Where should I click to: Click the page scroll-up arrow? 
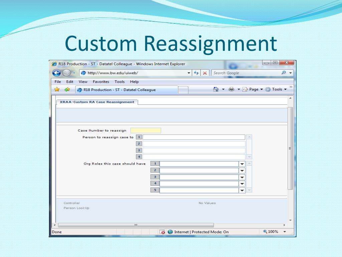click(290, 98)
